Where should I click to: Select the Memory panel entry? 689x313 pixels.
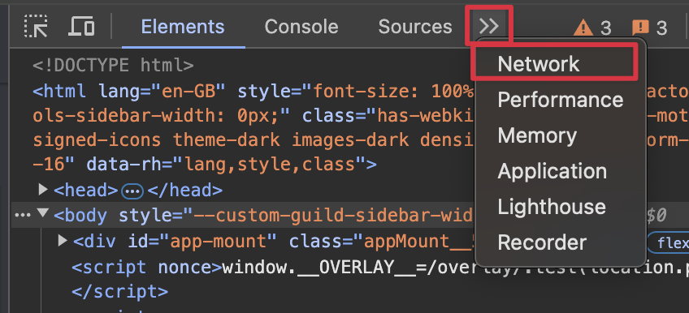(537, 135)
